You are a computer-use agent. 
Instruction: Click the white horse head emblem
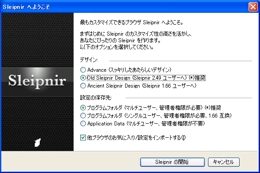[x=37, y=142]
